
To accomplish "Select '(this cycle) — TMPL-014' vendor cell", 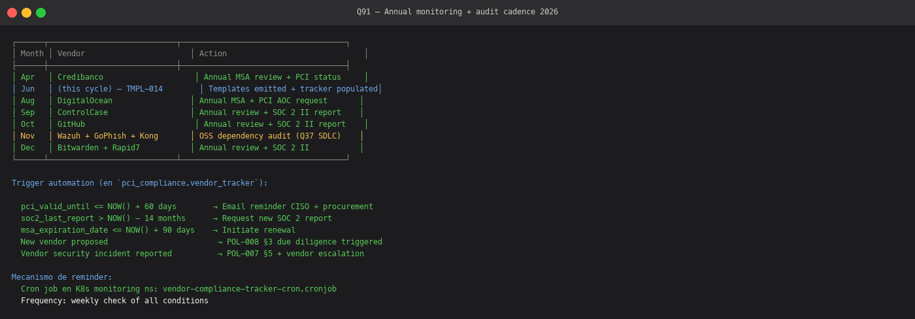I will coord(110,89).
